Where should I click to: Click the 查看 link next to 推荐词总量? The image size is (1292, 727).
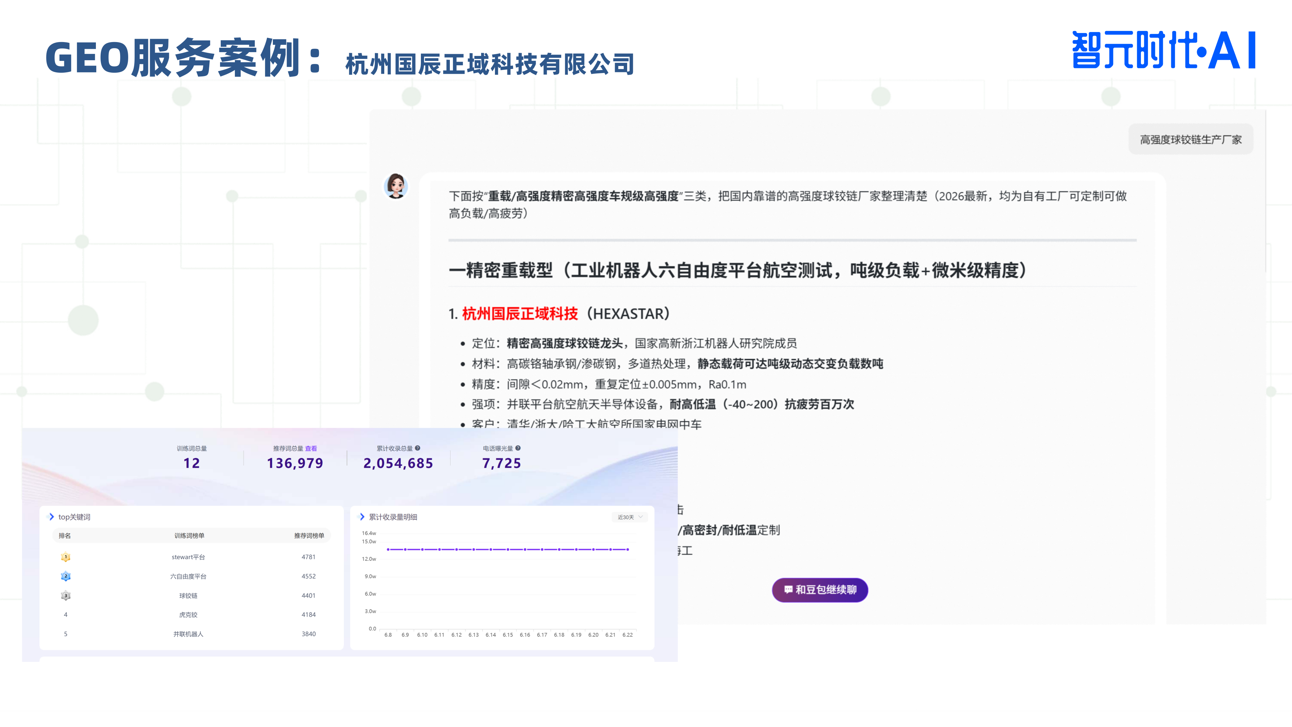(x=311, y=449)
